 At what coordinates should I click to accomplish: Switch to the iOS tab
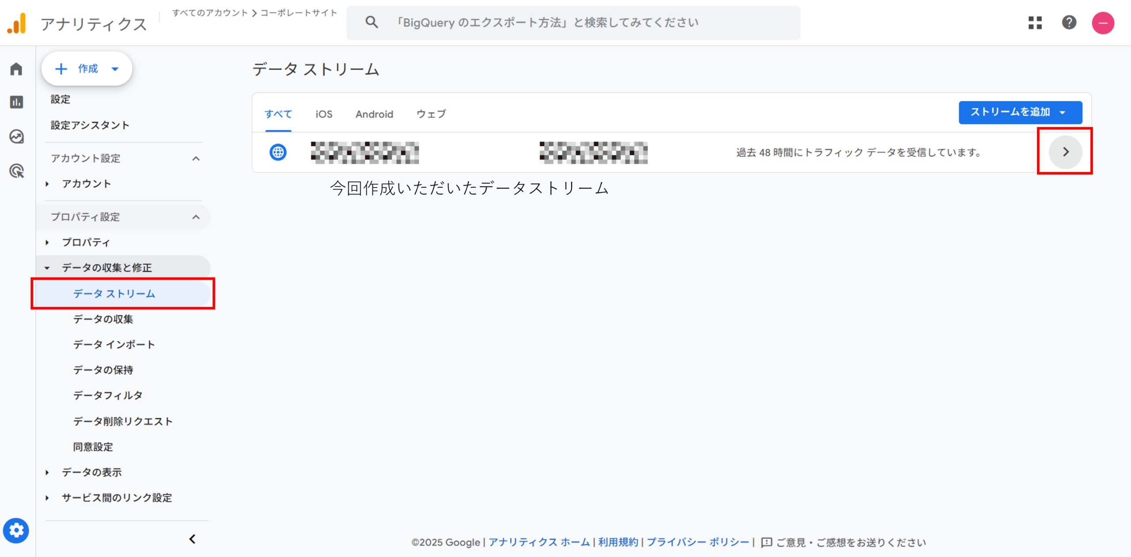tap(323, 114)
